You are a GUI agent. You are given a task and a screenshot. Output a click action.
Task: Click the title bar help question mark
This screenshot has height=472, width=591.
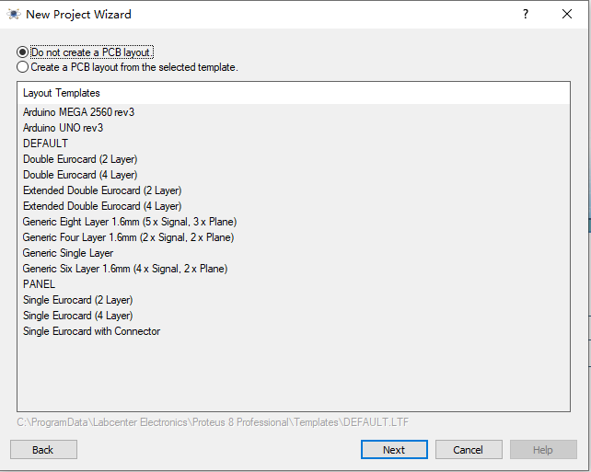coord(526,15)
